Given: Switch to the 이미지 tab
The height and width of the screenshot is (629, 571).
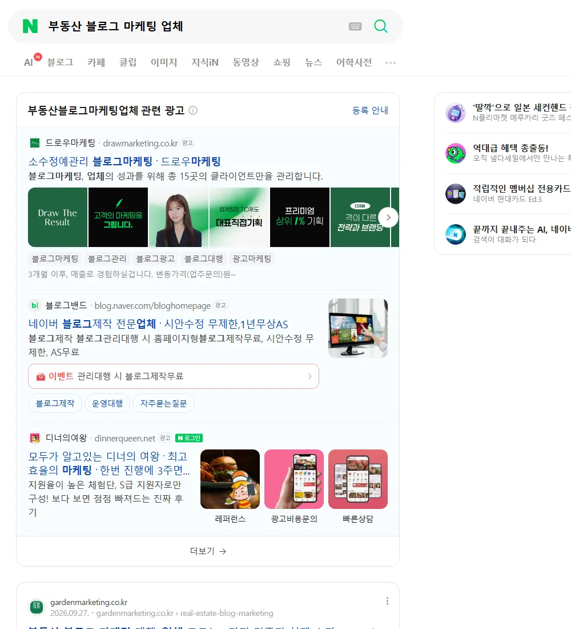Looking at the screenshot, I should point(164,62).
